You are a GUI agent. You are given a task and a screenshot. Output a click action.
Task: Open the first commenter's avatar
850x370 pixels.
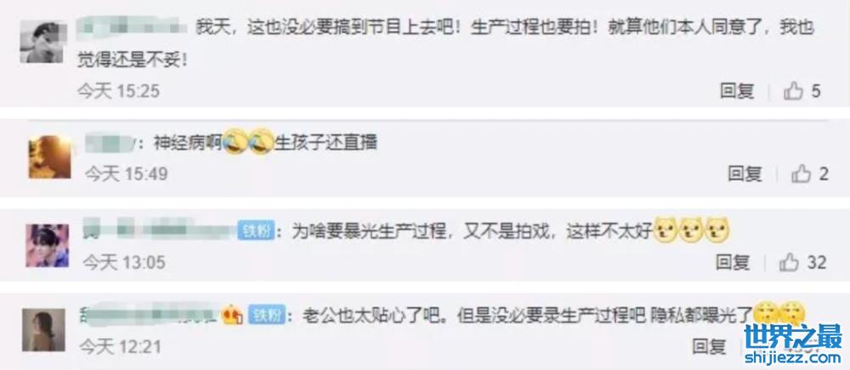(x=42, y=42)
